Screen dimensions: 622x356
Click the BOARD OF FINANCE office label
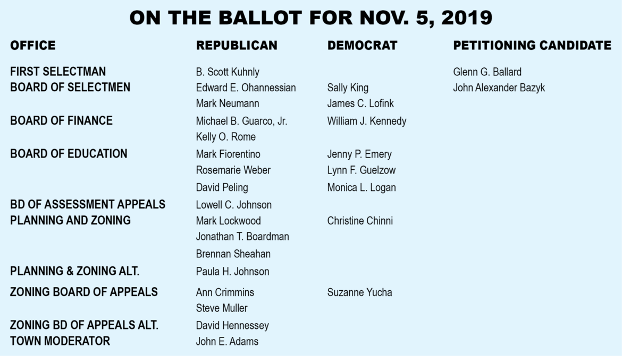click(61, 120)
